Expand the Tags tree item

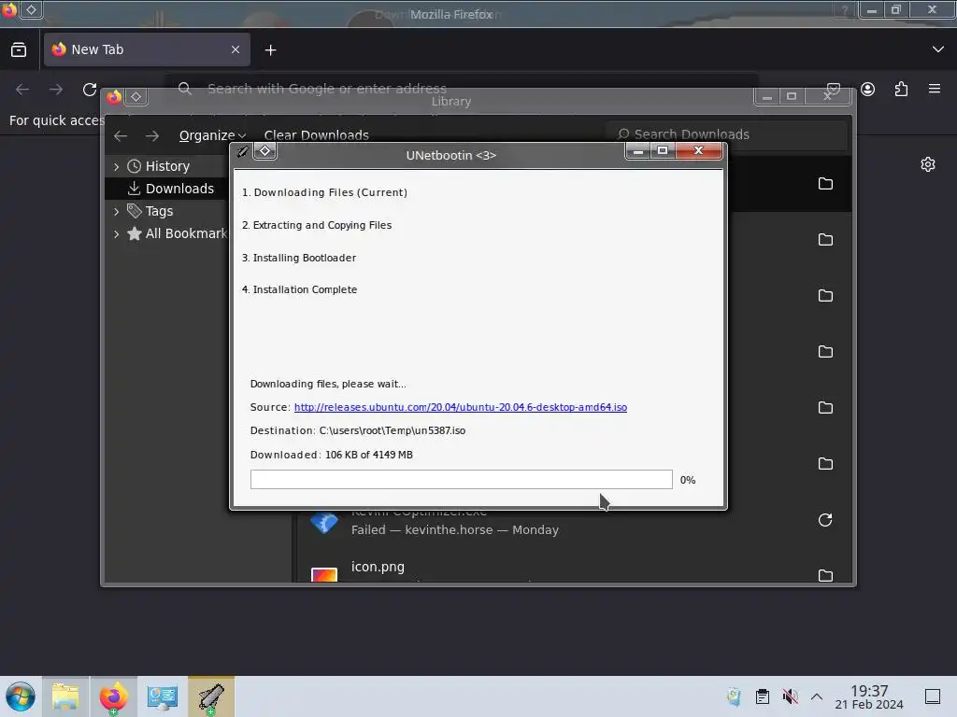click(x=117, y=212)
